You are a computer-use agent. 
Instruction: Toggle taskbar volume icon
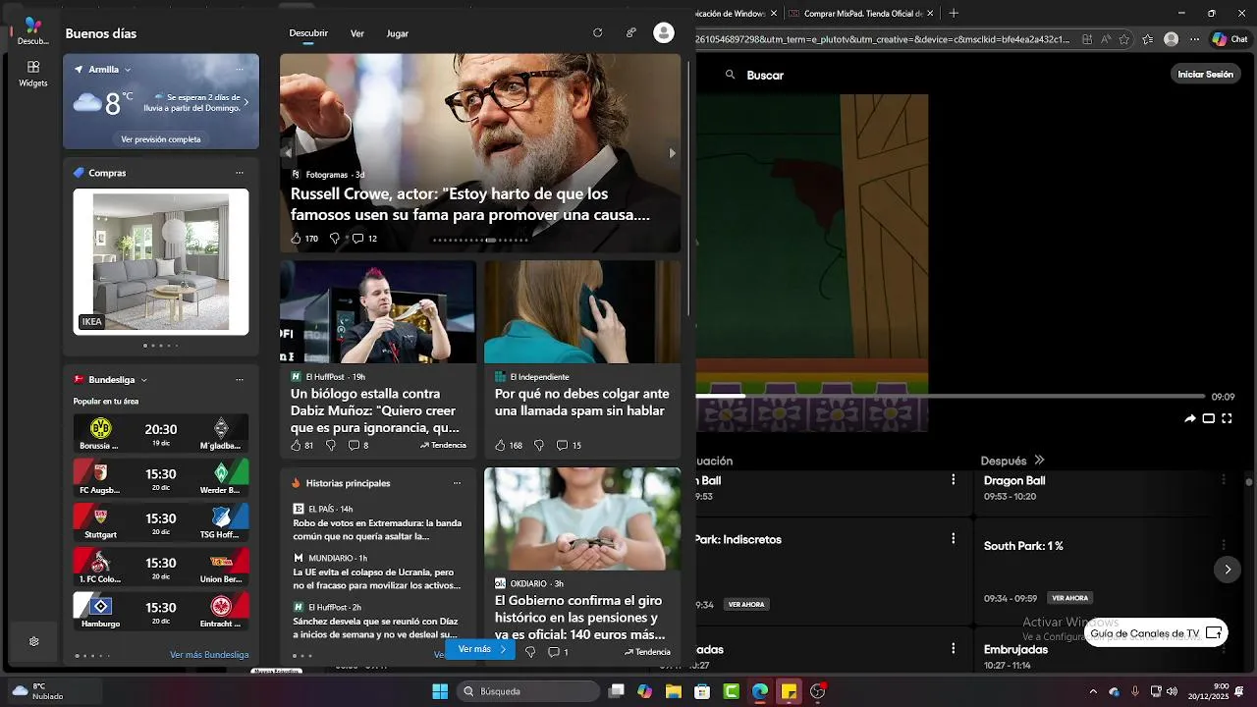click(x=1172, y=691)
